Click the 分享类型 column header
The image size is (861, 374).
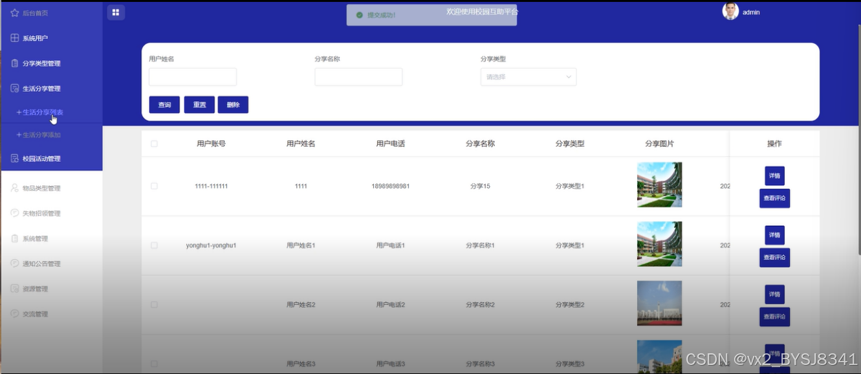(570, 144)
